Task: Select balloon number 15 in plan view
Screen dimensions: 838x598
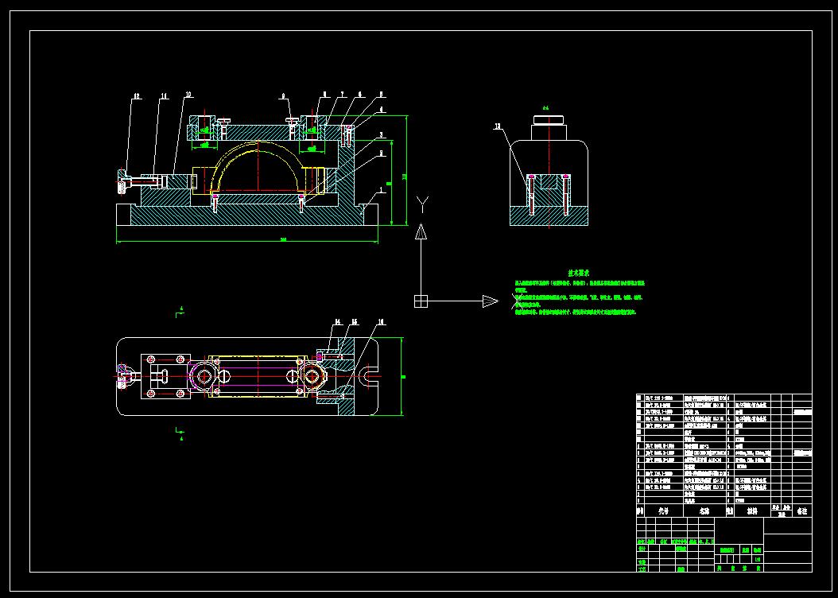Action: (x=355, y=322)
